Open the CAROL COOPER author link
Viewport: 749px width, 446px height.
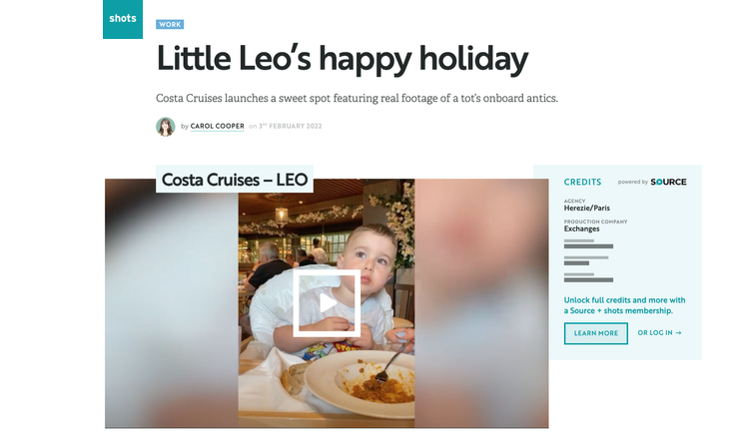(x=218, y=126)
